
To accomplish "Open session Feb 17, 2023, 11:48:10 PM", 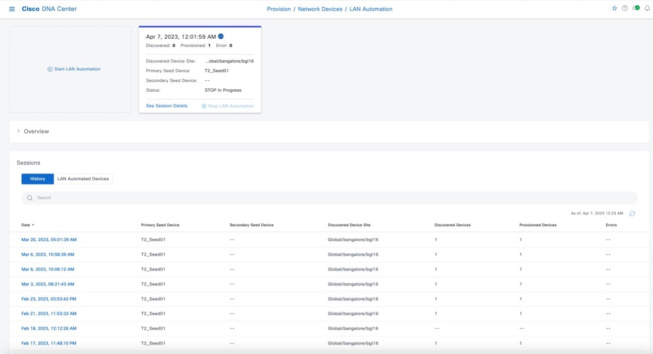I will (49, 343).
